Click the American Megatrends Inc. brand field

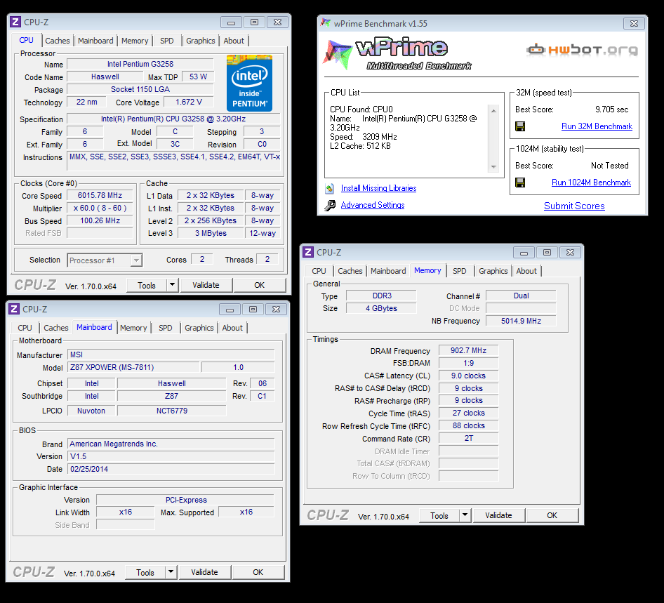tap(171, 444)
